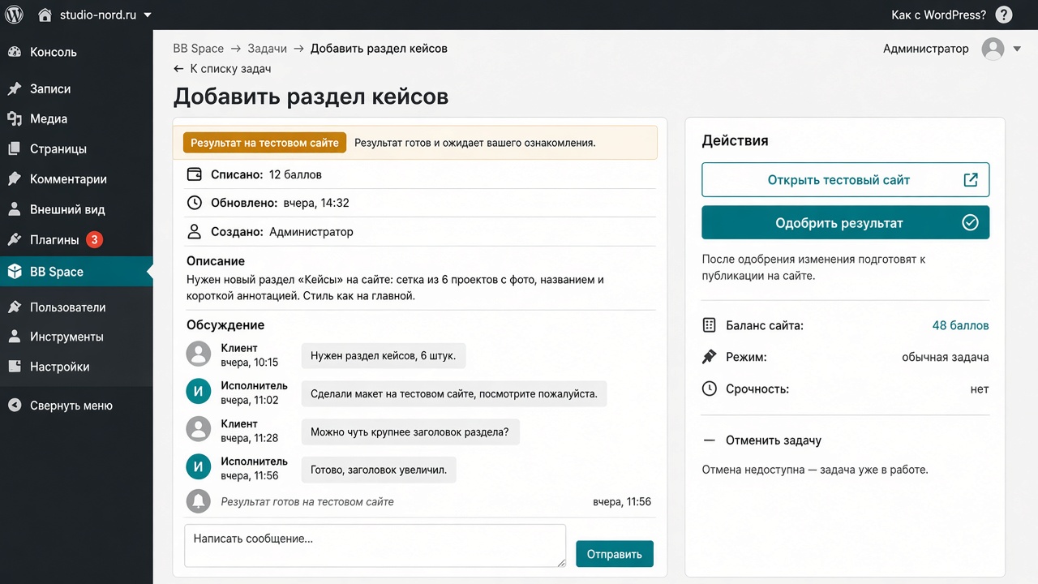1038x584 pixels.
Task: Approve the result with Одобрить результат
Action: [845, 223]
